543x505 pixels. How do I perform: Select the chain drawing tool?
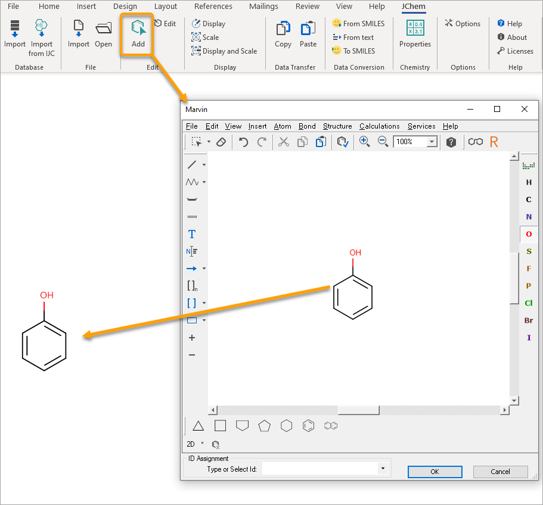click(x=191, y=182)
